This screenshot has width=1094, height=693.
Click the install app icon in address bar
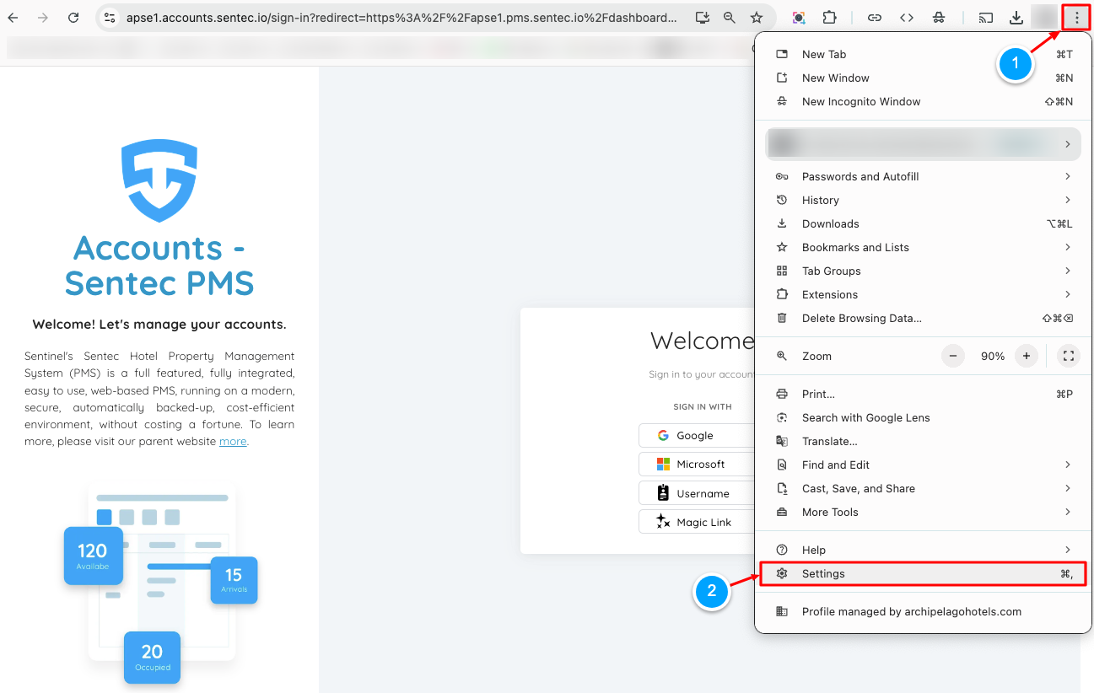click(703, 17)
